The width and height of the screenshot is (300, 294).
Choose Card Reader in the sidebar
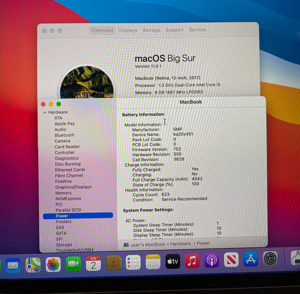(x=67, y=147)
